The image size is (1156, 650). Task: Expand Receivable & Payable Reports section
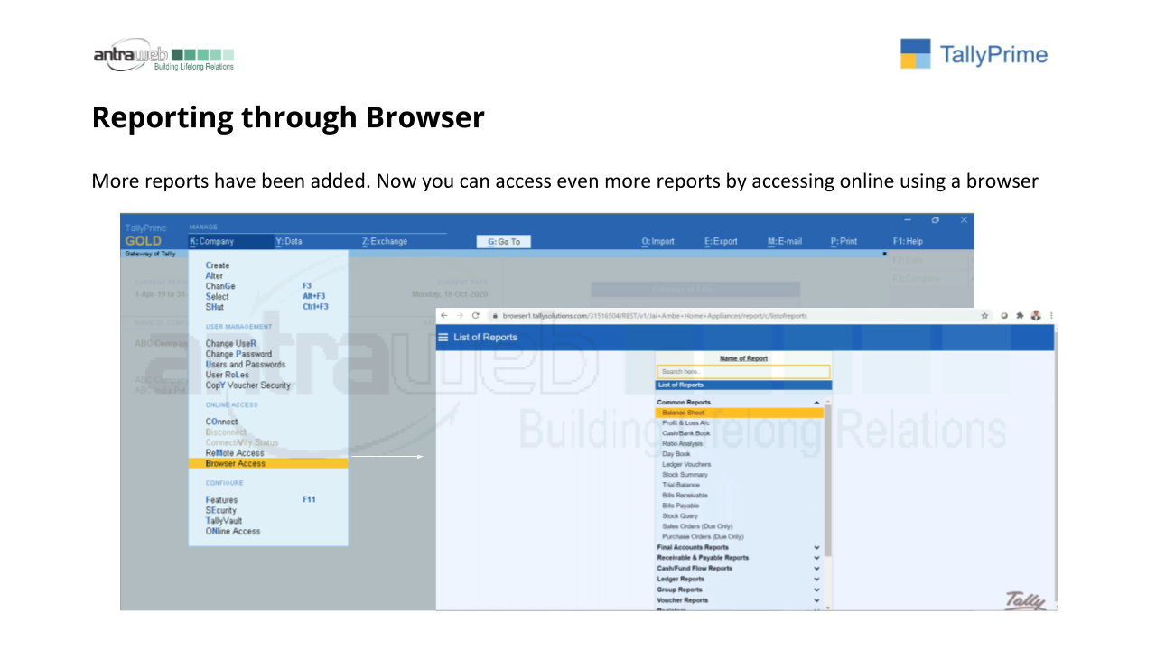pos(816,558)
